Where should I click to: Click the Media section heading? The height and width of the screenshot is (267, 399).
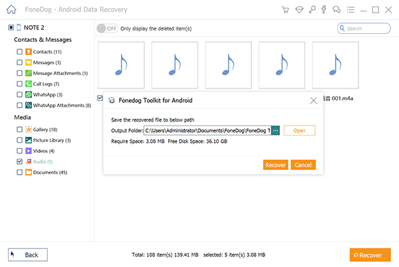point(23,118)
